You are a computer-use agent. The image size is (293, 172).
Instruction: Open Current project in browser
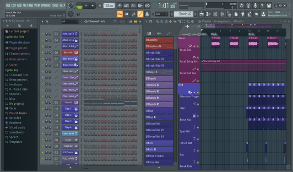click(19, 31)
